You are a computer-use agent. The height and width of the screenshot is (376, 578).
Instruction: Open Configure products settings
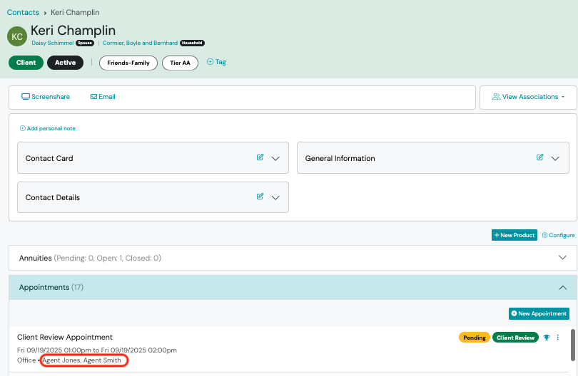pos(558,235)
